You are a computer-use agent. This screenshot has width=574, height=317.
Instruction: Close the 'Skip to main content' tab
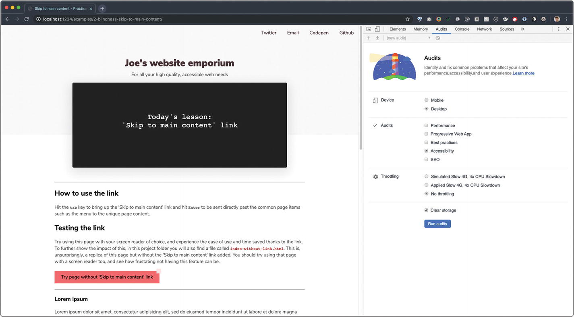(90, 8)
